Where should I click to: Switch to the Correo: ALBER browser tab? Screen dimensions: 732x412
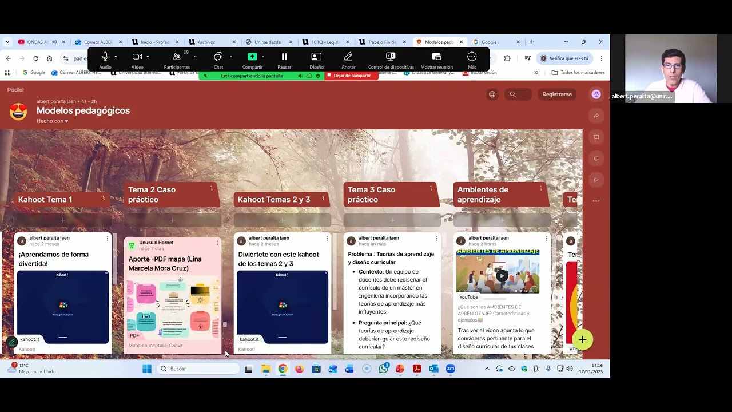[98, 42]
